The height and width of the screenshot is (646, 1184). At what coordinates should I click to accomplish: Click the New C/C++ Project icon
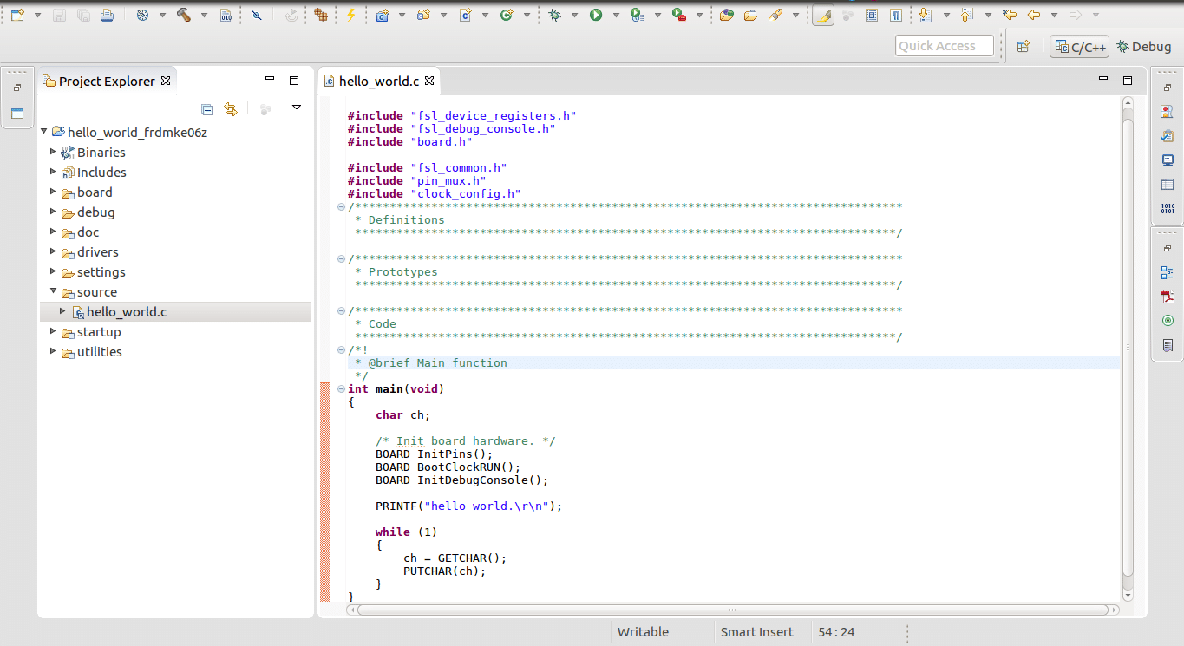(382, 15)
